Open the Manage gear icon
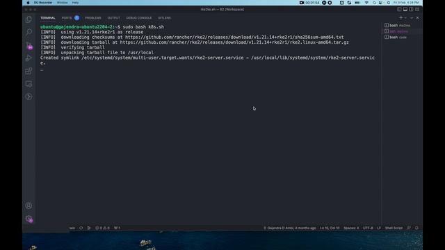The width and height of the screenshot is (445, 250). pos(29,219)
